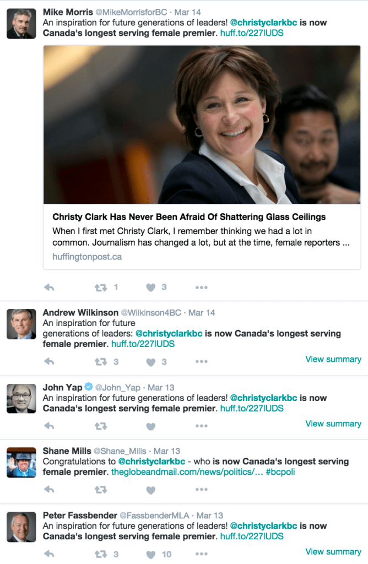Open more options menu on Mike Morris's tweet
Screen dimensions: 368x564
(201, 286)
